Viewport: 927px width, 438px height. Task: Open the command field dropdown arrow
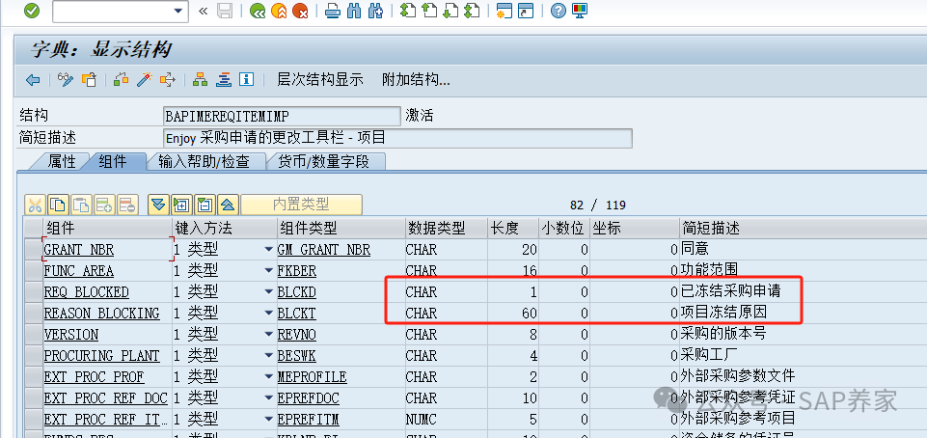(x=177, y=12)
